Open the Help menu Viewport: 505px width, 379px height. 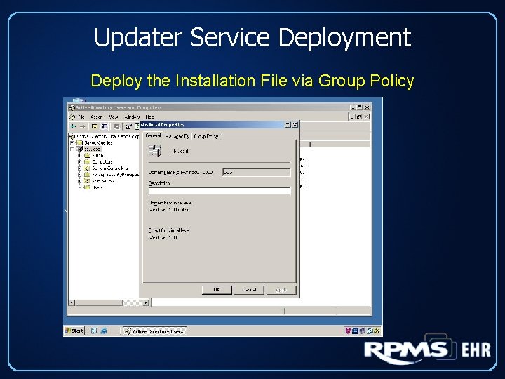pos(150,117)
